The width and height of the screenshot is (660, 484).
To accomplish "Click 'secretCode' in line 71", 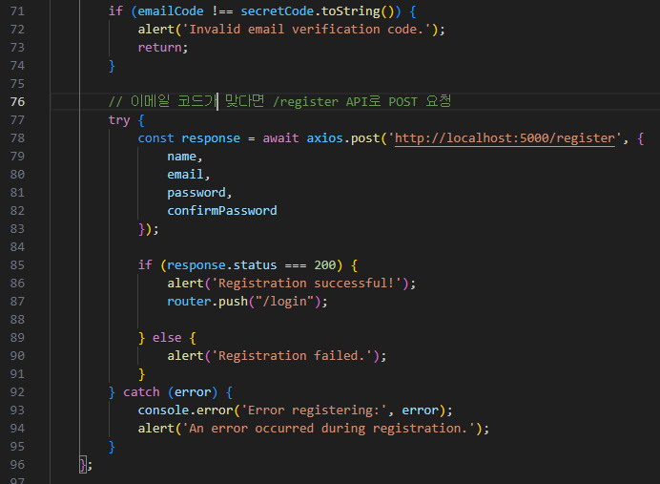I will coord(277,11).
